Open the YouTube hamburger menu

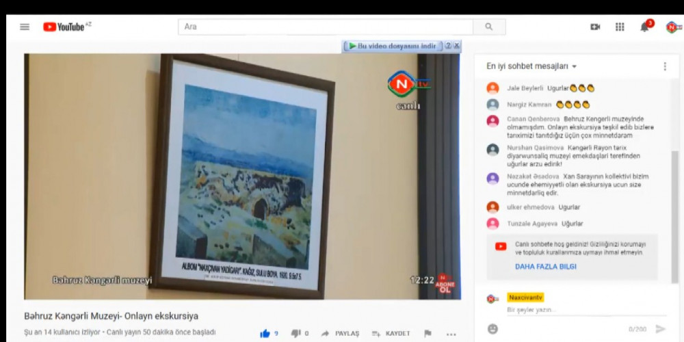[25, 27]
